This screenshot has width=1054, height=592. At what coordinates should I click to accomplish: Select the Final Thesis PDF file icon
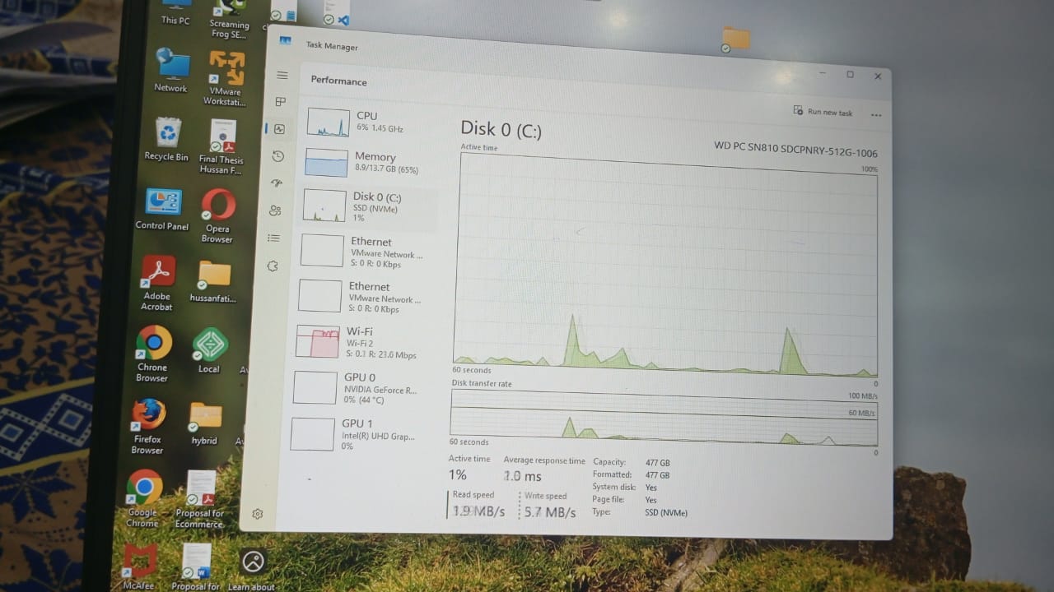click(x=222, y=147)
